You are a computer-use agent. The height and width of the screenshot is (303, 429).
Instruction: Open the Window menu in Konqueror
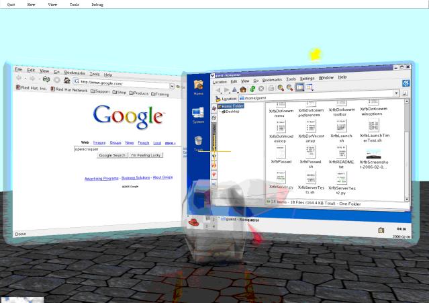326,78
